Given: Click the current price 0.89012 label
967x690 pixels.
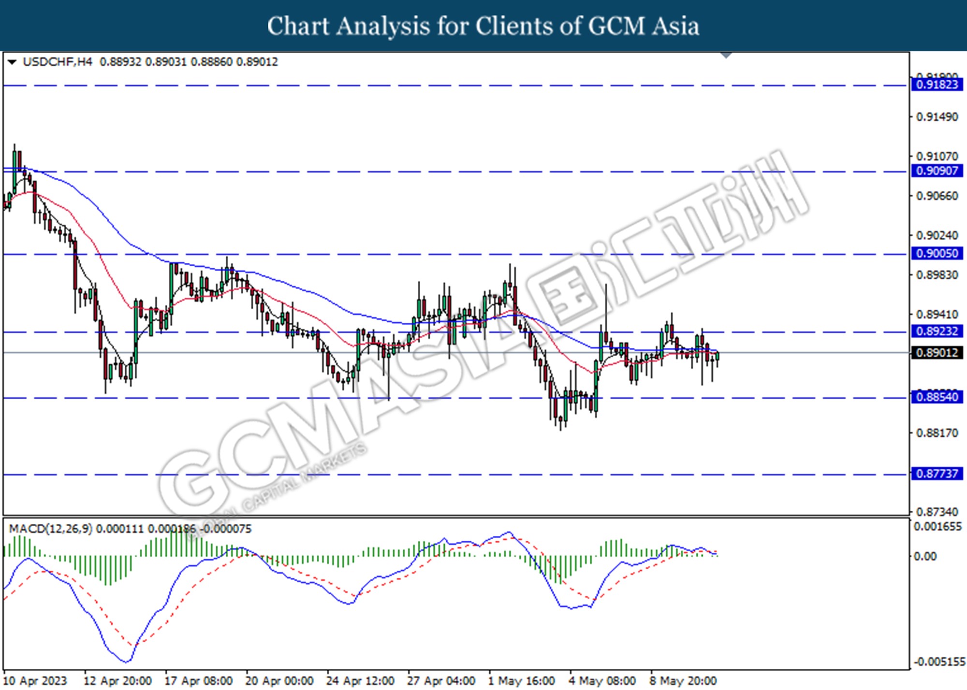Looking at the screenshot, I should [937, 353].
